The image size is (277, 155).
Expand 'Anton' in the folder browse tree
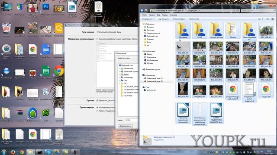pyautogui.click(x=119, y=74)
